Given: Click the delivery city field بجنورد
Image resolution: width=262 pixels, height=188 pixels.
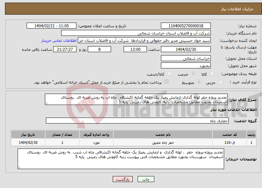Looking at the screenshot, I should pos(186,65).
